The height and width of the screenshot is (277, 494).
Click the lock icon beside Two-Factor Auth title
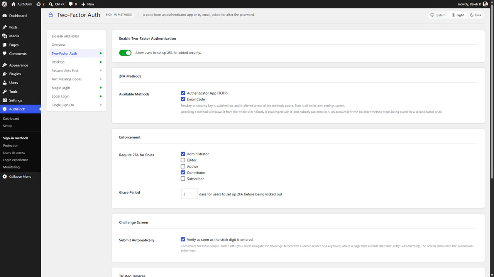click(51, 15)
